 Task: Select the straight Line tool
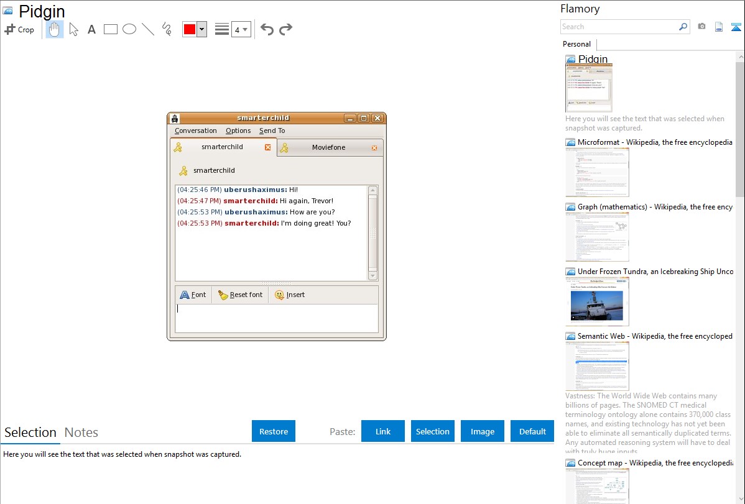click(x=148, y=29)
